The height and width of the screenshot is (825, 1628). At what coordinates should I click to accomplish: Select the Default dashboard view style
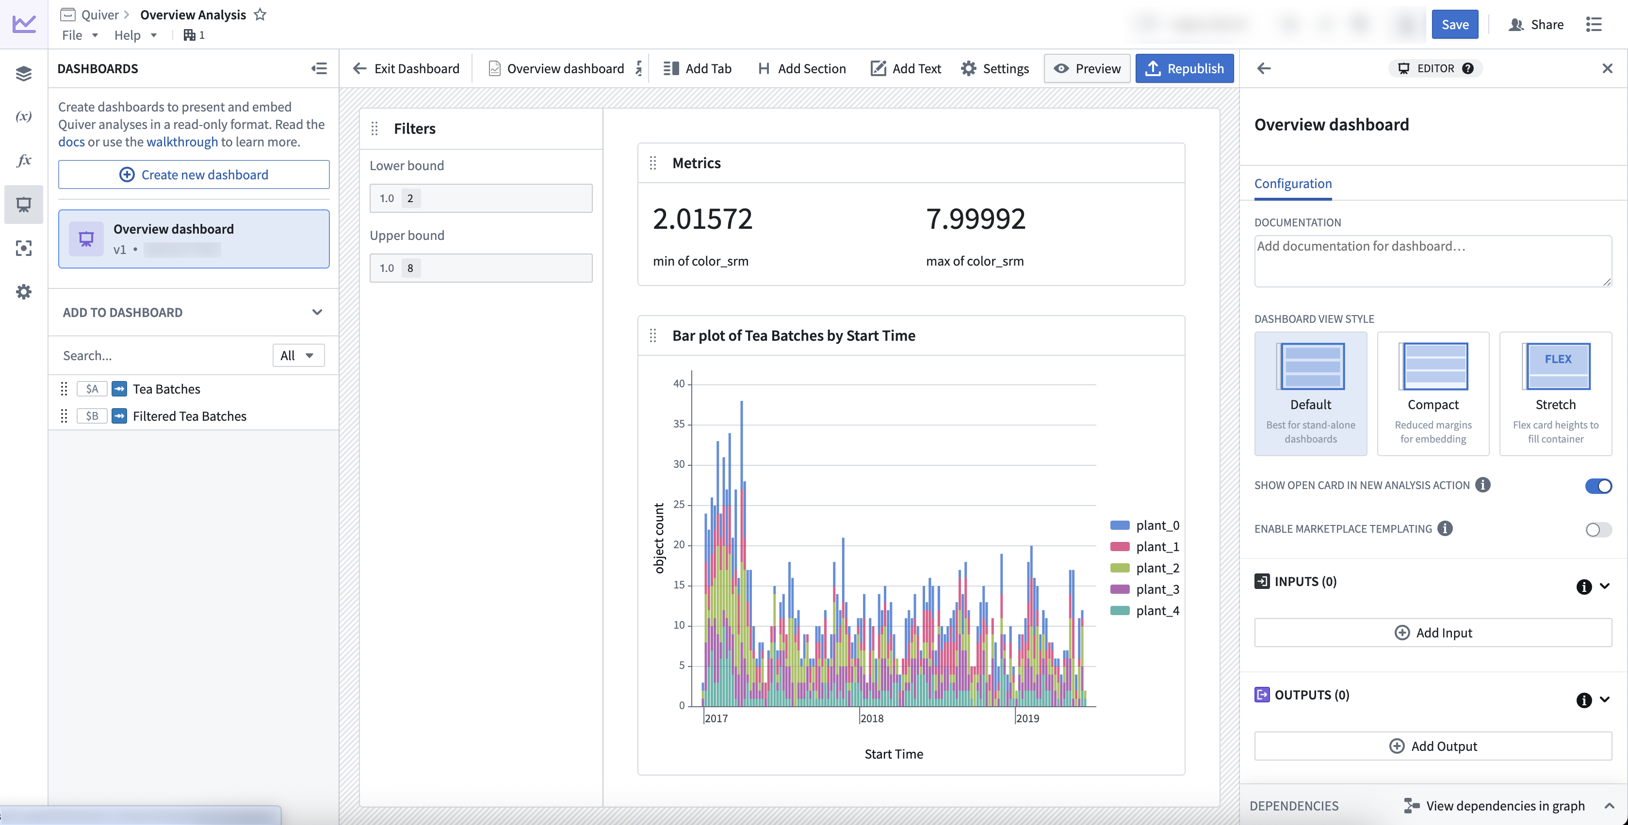click(x=1310, y=394)
